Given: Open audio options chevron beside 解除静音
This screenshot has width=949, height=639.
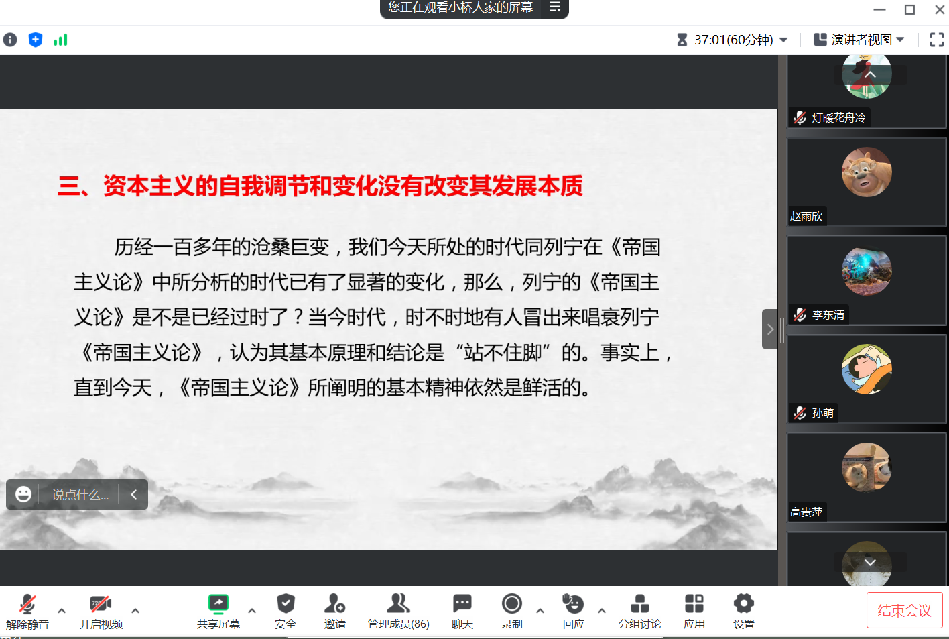Looking at the screenshot, I should pos(61,612).
